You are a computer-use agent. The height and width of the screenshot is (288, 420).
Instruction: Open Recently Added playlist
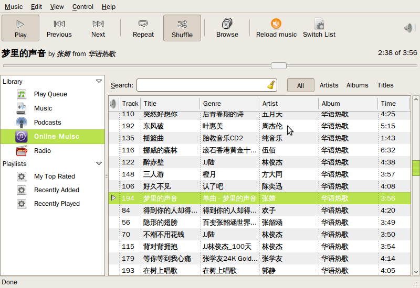click(x=52, y=190)
